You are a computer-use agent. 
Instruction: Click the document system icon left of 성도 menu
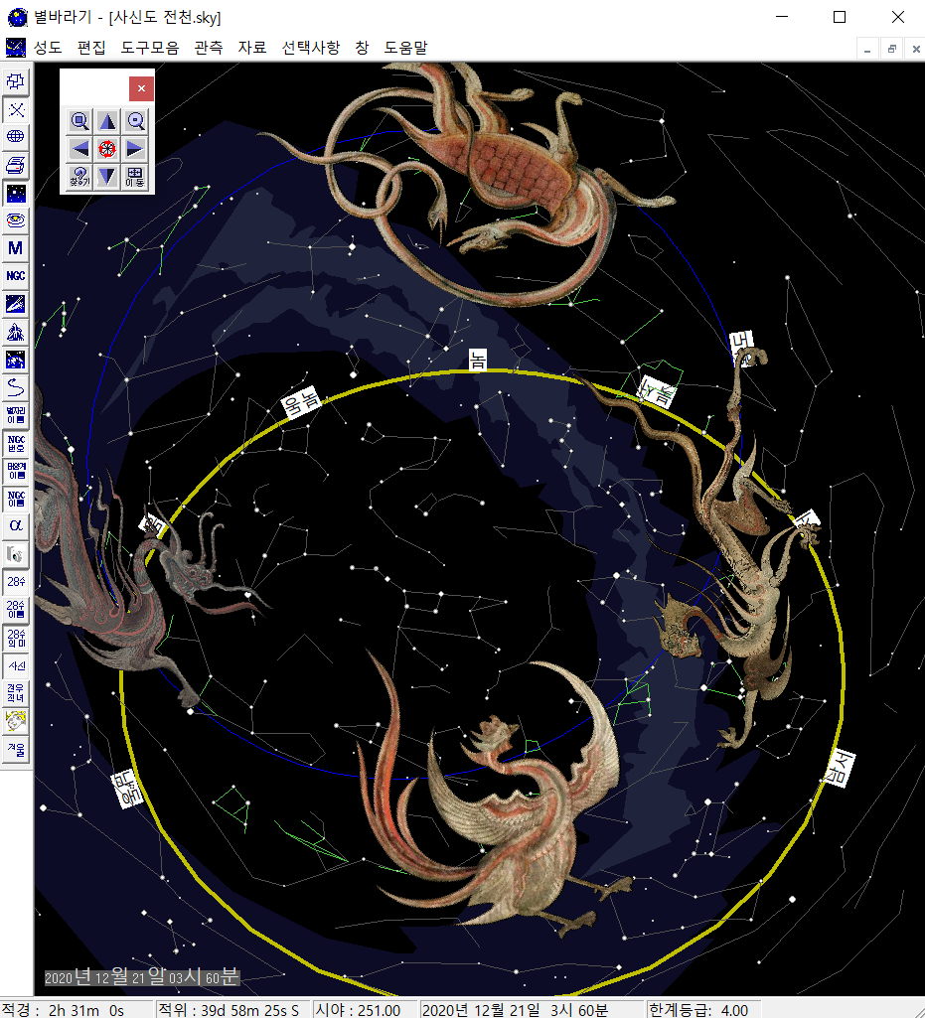coord(16,48)
